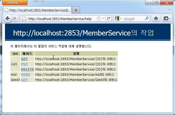
Task: Click the page heading 'MemberService의 작업'
Action: point(83,33)
